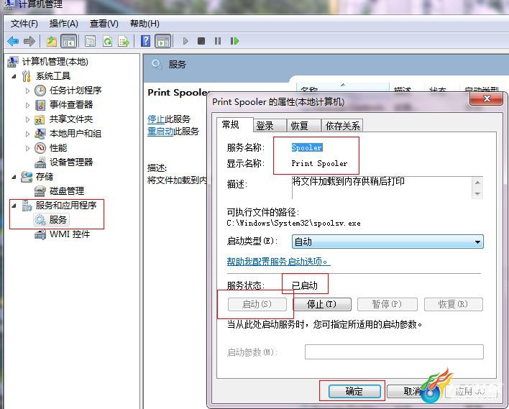Viewport: 509px width, 409px height.
Task: Collapse the 服务和应用程序 node arrow
Action: tap(14, 206)
